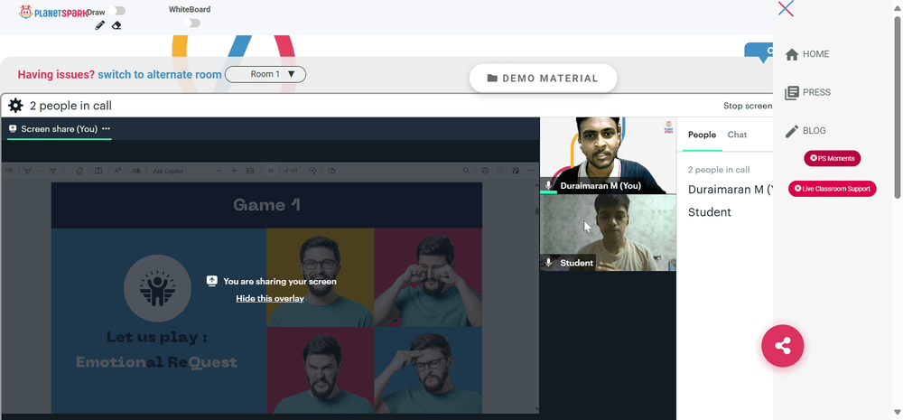Click PDF save icon
The height and width of the screenshot is (420, 903).
(500, 171)
